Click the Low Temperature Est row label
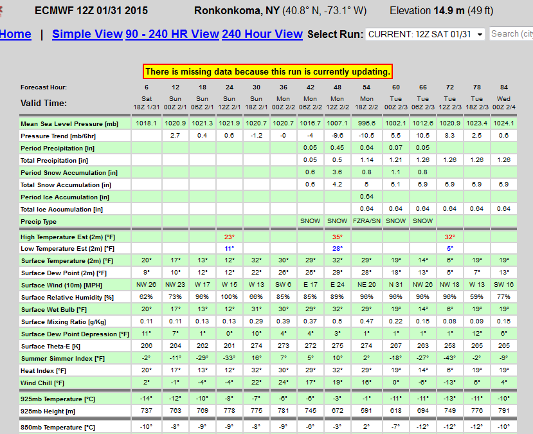 (68, 249)
